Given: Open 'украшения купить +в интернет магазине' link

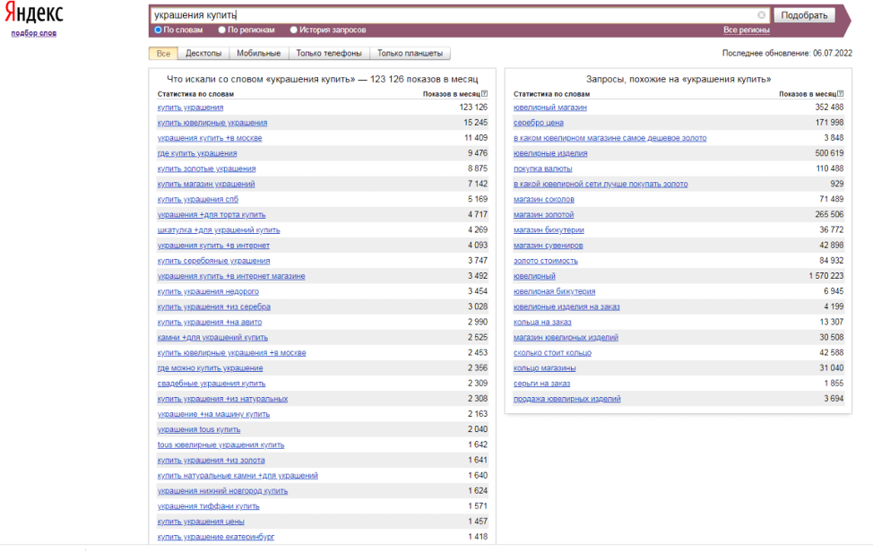Looking at the screenshot, I should coord(231,277).
